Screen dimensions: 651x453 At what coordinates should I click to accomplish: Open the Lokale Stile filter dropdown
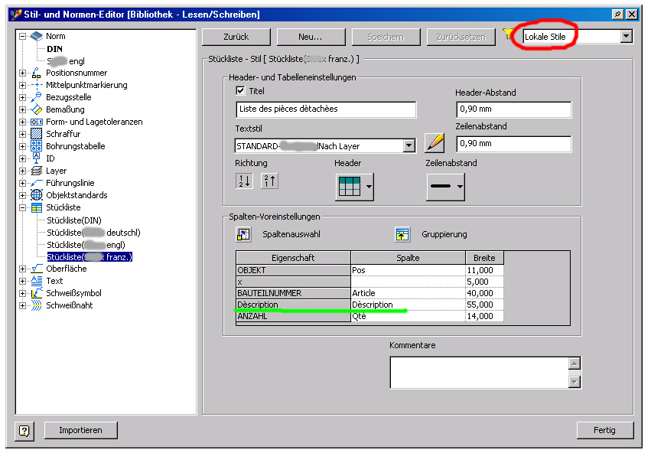coord(627,36)
